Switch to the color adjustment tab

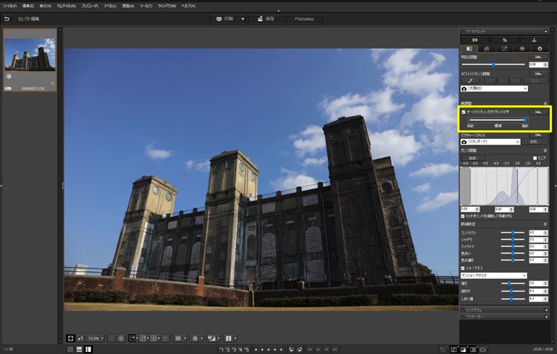[x=522, y=49]
